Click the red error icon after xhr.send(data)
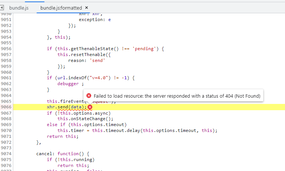285x171 pixels. click(90, 107)
